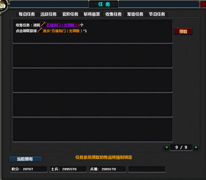Close the 任务 window with the red X
206x180 pixels.
(x=203, y=4)
